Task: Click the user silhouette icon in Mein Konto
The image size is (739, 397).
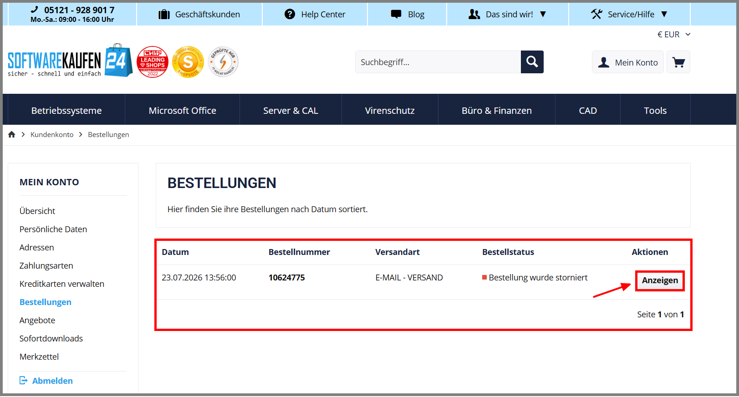Action: point(604,62)
